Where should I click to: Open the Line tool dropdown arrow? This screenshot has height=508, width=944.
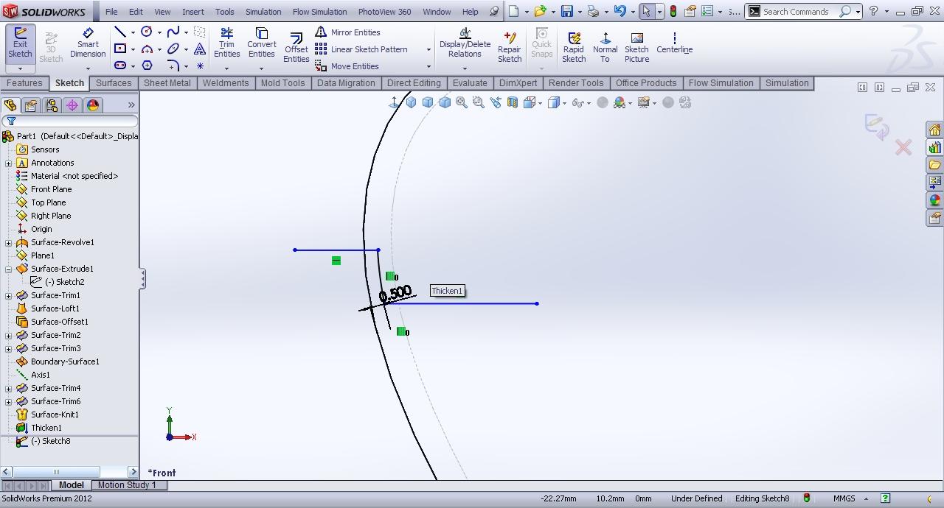pos(133,32)
